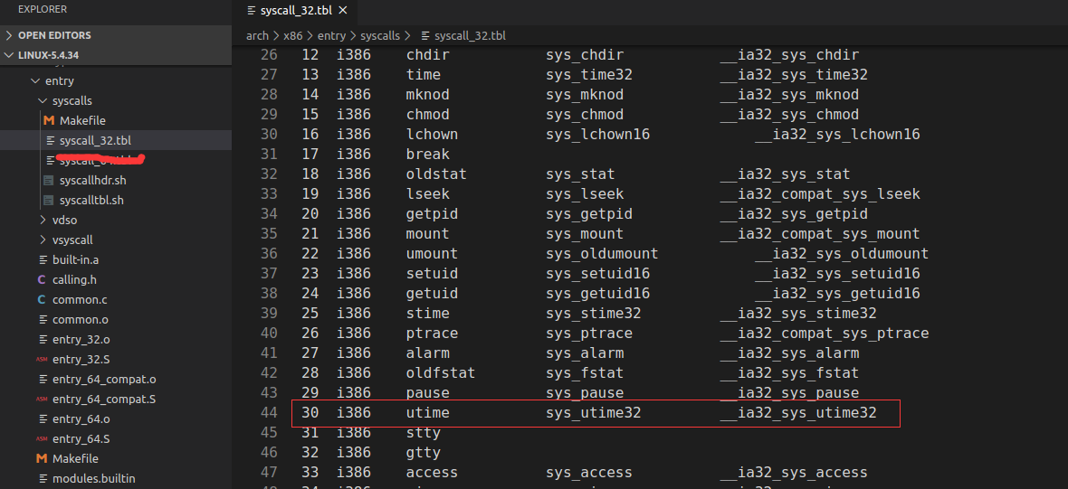This screenshot has height=489, width=1068.
Task: Click the C icon beside calling.h
Action: [x=42, y=279]
